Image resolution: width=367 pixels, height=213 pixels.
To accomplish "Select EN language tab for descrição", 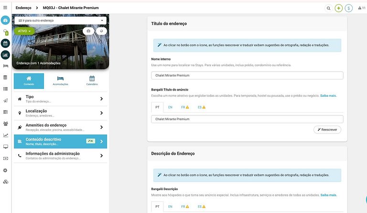I will [x=170, y=207].
